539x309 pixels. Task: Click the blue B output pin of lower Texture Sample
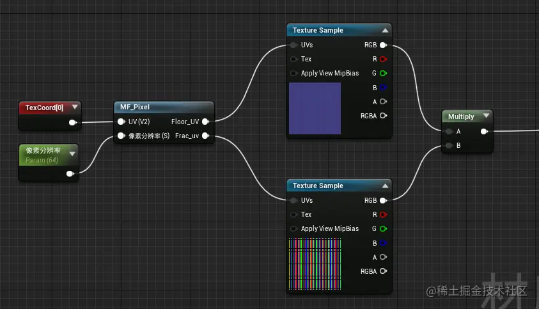[x=383, y=243]
